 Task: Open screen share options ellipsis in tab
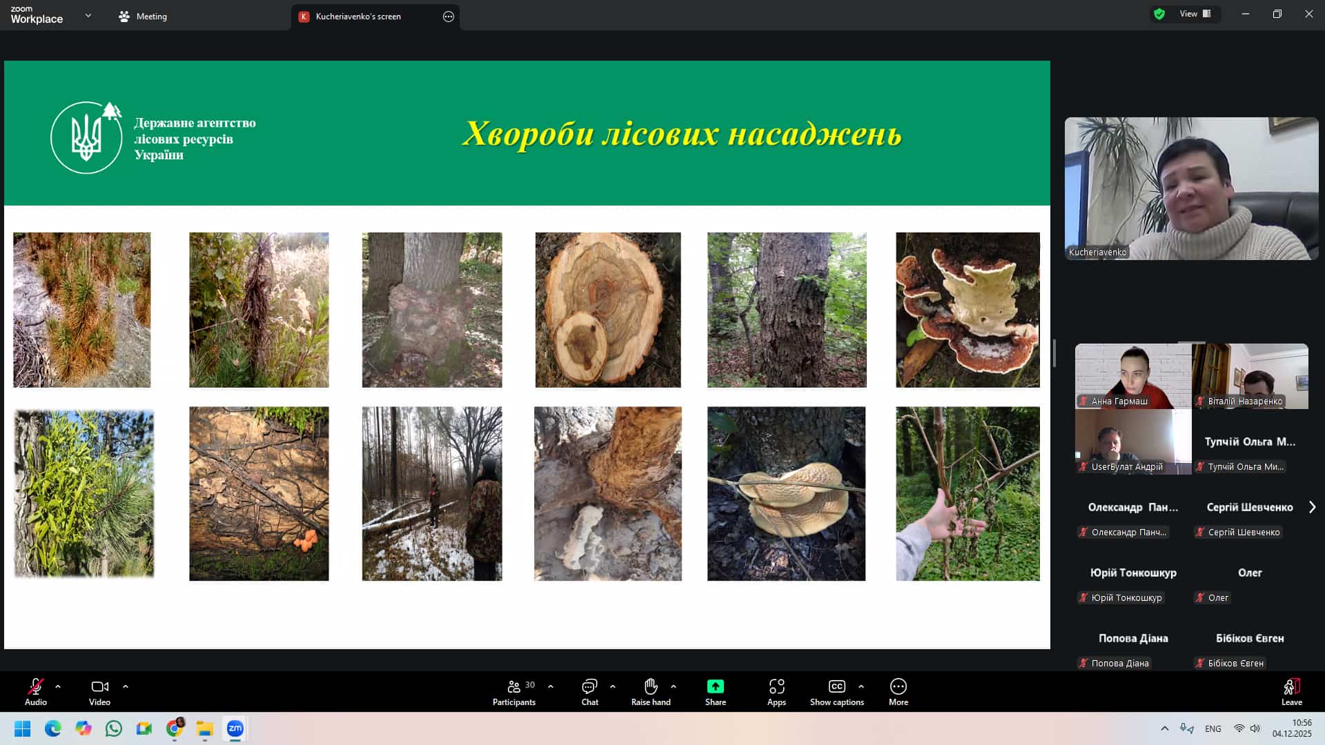(449, 17)
